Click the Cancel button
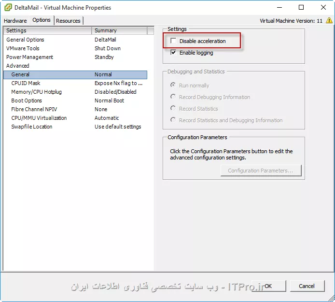The width and height of the screenshot is (335, 302). point(307,286)
